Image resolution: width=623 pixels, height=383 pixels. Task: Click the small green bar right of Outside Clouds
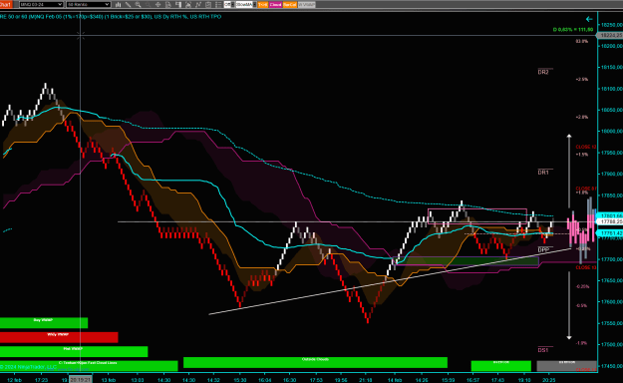(501, 366)
